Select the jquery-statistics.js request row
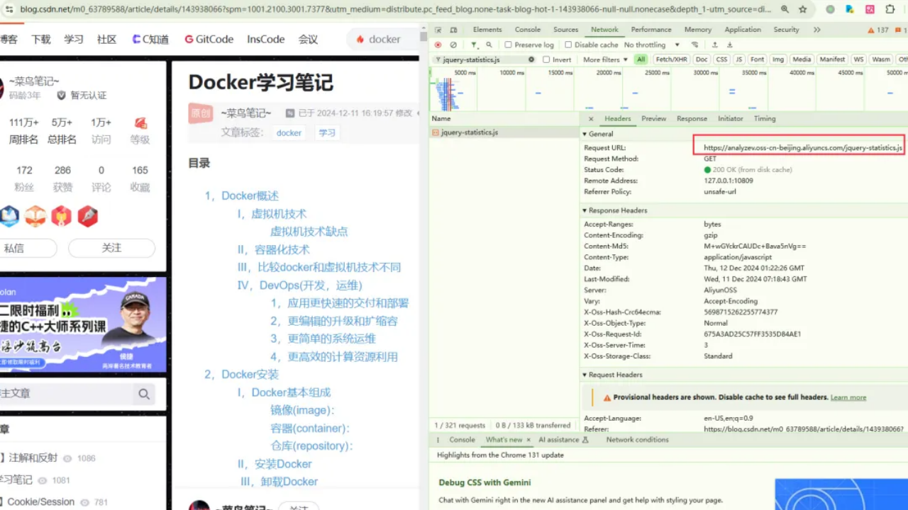 click(x=504, y=132)
